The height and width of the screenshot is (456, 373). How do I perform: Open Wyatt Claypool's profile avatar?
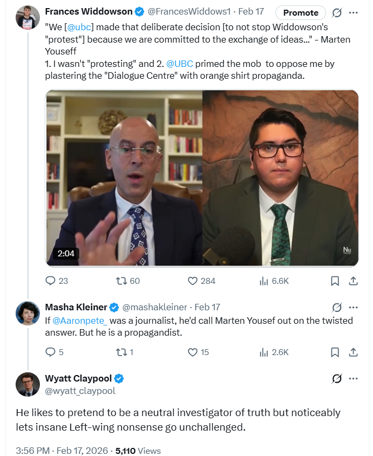point(27,384)
